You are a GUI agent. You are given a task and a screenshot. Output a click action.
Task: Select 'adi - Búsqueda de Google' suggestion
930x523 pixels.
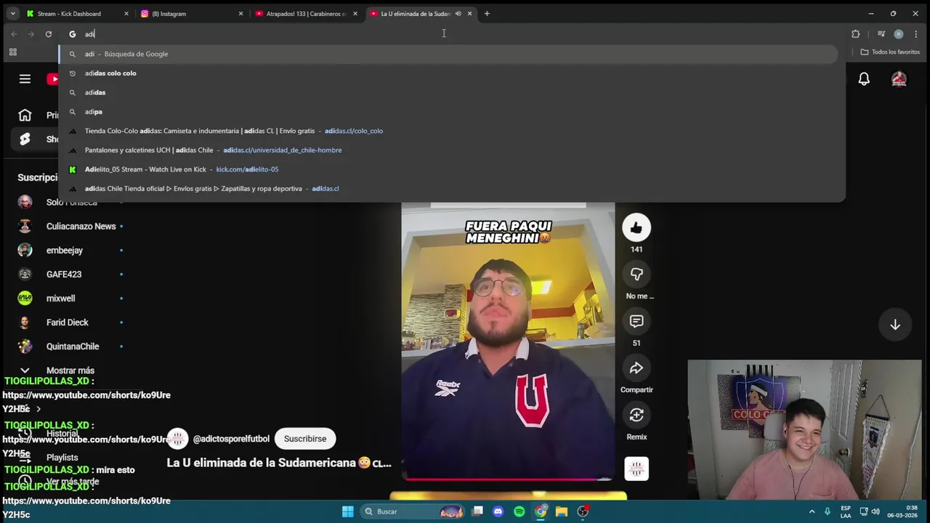[448, 54]
